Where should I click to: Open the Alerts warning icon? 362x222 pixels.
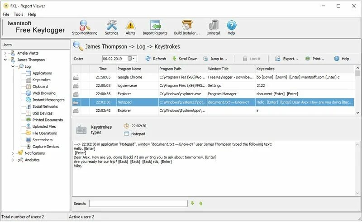(x=130, y=28)
